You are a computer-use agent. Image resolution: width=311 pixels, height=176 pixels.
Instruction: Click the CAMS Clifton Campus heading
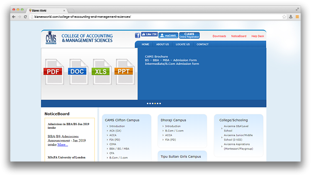(x=122, y=120)
